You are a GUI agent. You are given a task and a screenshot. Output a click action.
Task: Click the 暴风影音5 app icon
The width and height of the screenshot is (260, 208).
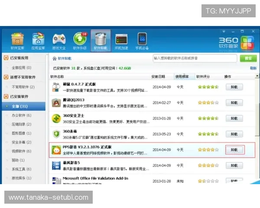[56, 166]
